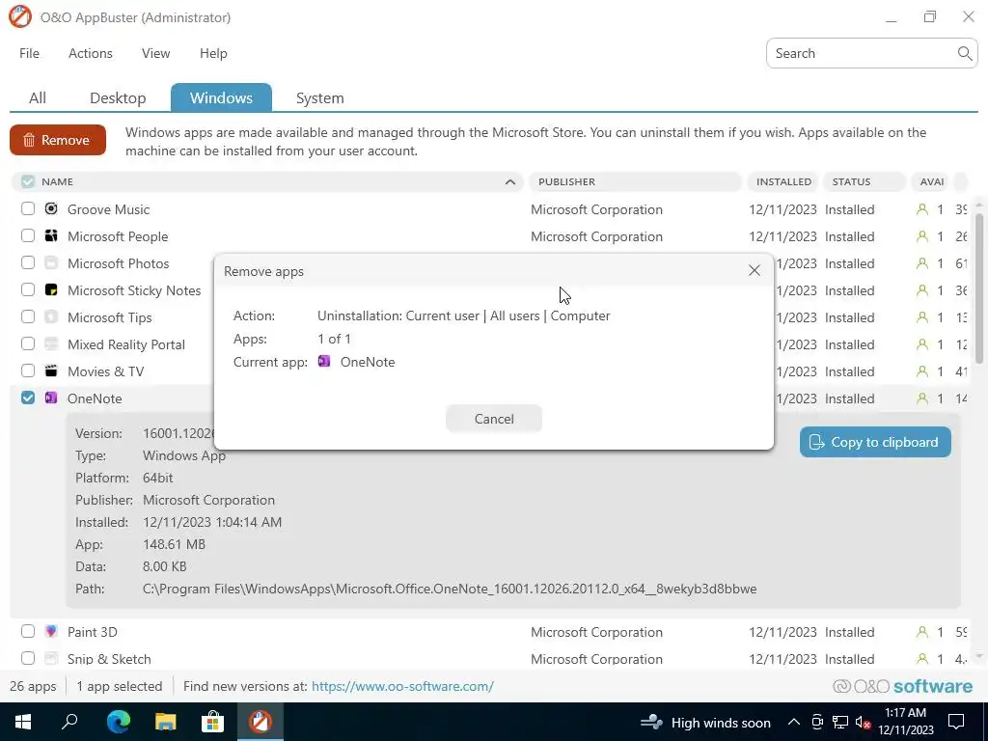This screenshot has height=741, width=988.
Task: Launch Microsoft Edge from taskbar
Action: click(x=118, y=722)
